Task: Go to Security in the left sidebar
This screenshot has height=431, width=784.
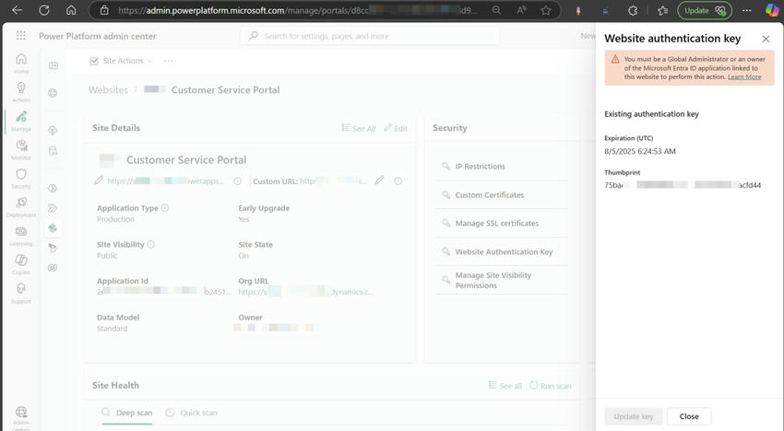Action: click(21, 178)
